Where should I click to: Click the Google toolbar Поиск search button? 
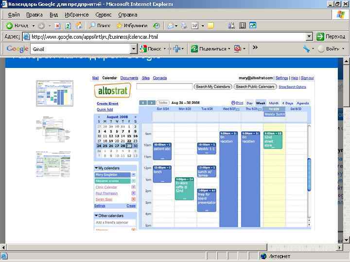(151, 49)
